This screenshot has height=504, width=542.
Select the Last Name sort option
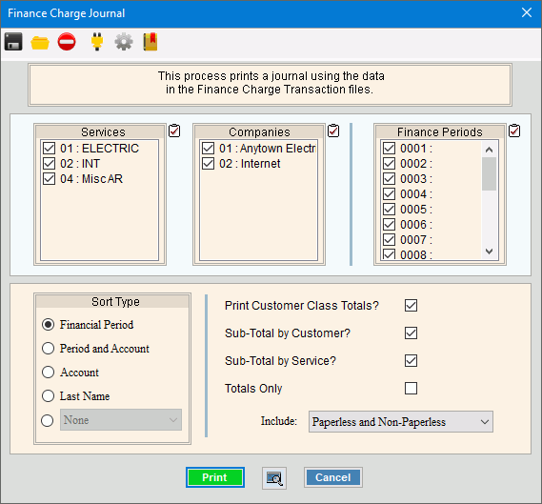click(x=48, y=395)
